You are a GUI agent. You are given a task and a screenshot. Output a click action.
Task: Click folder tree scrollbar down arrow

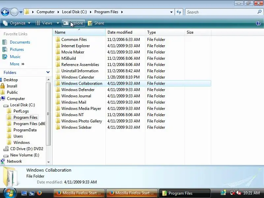coord(49,162)
